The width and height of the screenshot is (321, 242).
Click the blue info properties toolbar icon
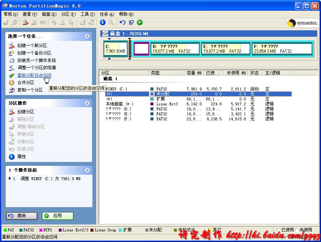click(x=103, y=22)
